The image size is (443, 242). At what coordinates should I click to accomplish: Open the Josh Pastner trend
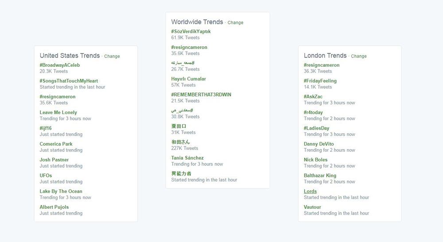coord(54,160)
